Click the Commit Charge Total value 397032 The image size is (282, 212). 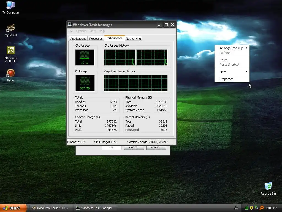[112, 121]
